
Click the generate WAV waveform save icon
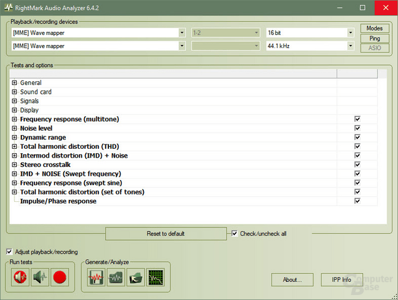pyautogui.click(x=96, y=277)
